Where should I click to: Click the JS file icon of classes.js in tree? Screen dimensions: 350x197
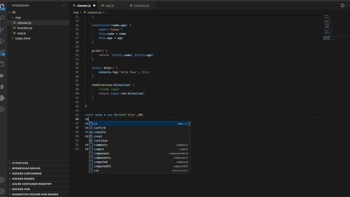pyautogui.click(x=14, y=23)
